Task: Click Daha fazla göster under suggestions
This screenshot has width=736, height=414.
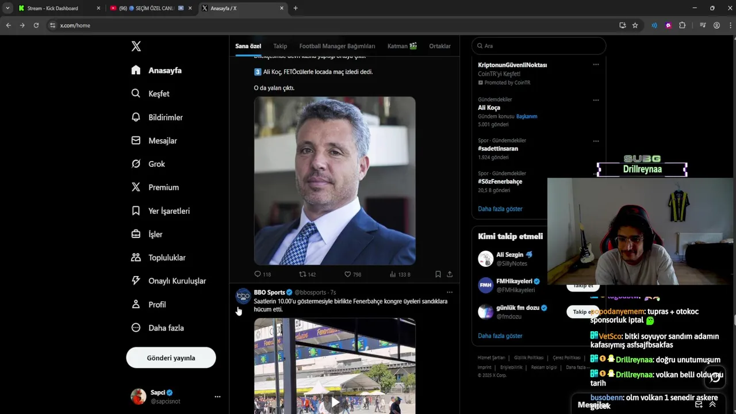Action: pyautogui.click(x=500, y=336)
